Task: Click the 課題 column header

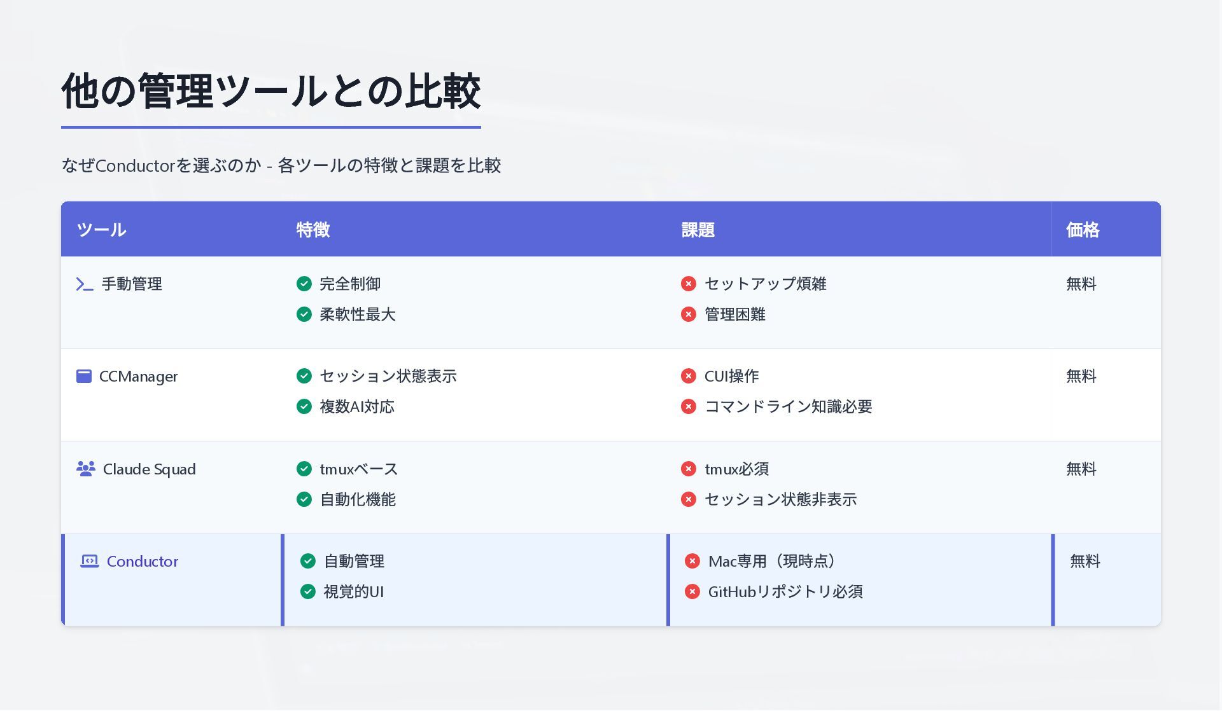Action: pyautogui.click(x=698, y=230)
